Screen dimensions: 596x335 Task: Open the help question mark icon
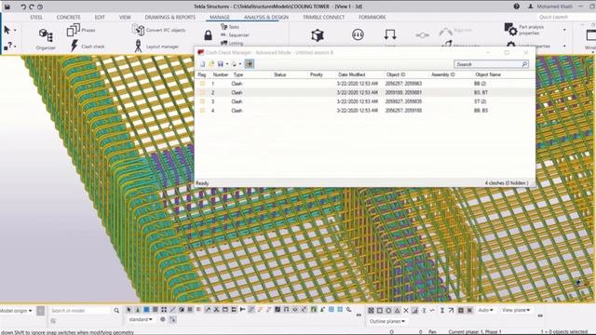pyautogui.click(x=516, y=7)
